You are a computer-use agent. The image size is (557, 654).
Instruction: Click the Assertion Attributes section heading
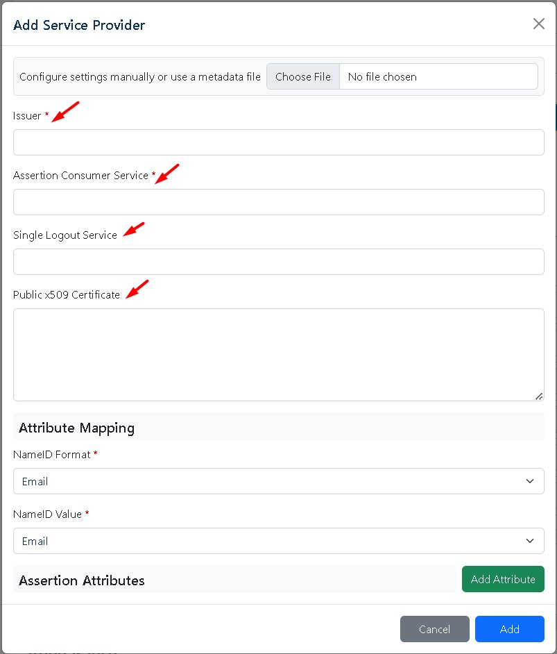click(82, 580)
